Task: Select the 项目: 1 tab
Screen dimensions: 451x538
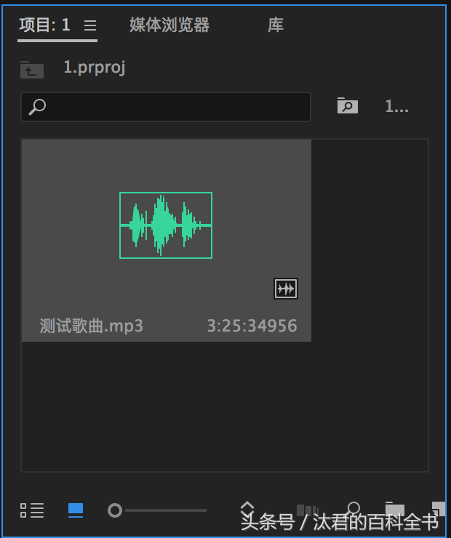Action: coord(44,25)
